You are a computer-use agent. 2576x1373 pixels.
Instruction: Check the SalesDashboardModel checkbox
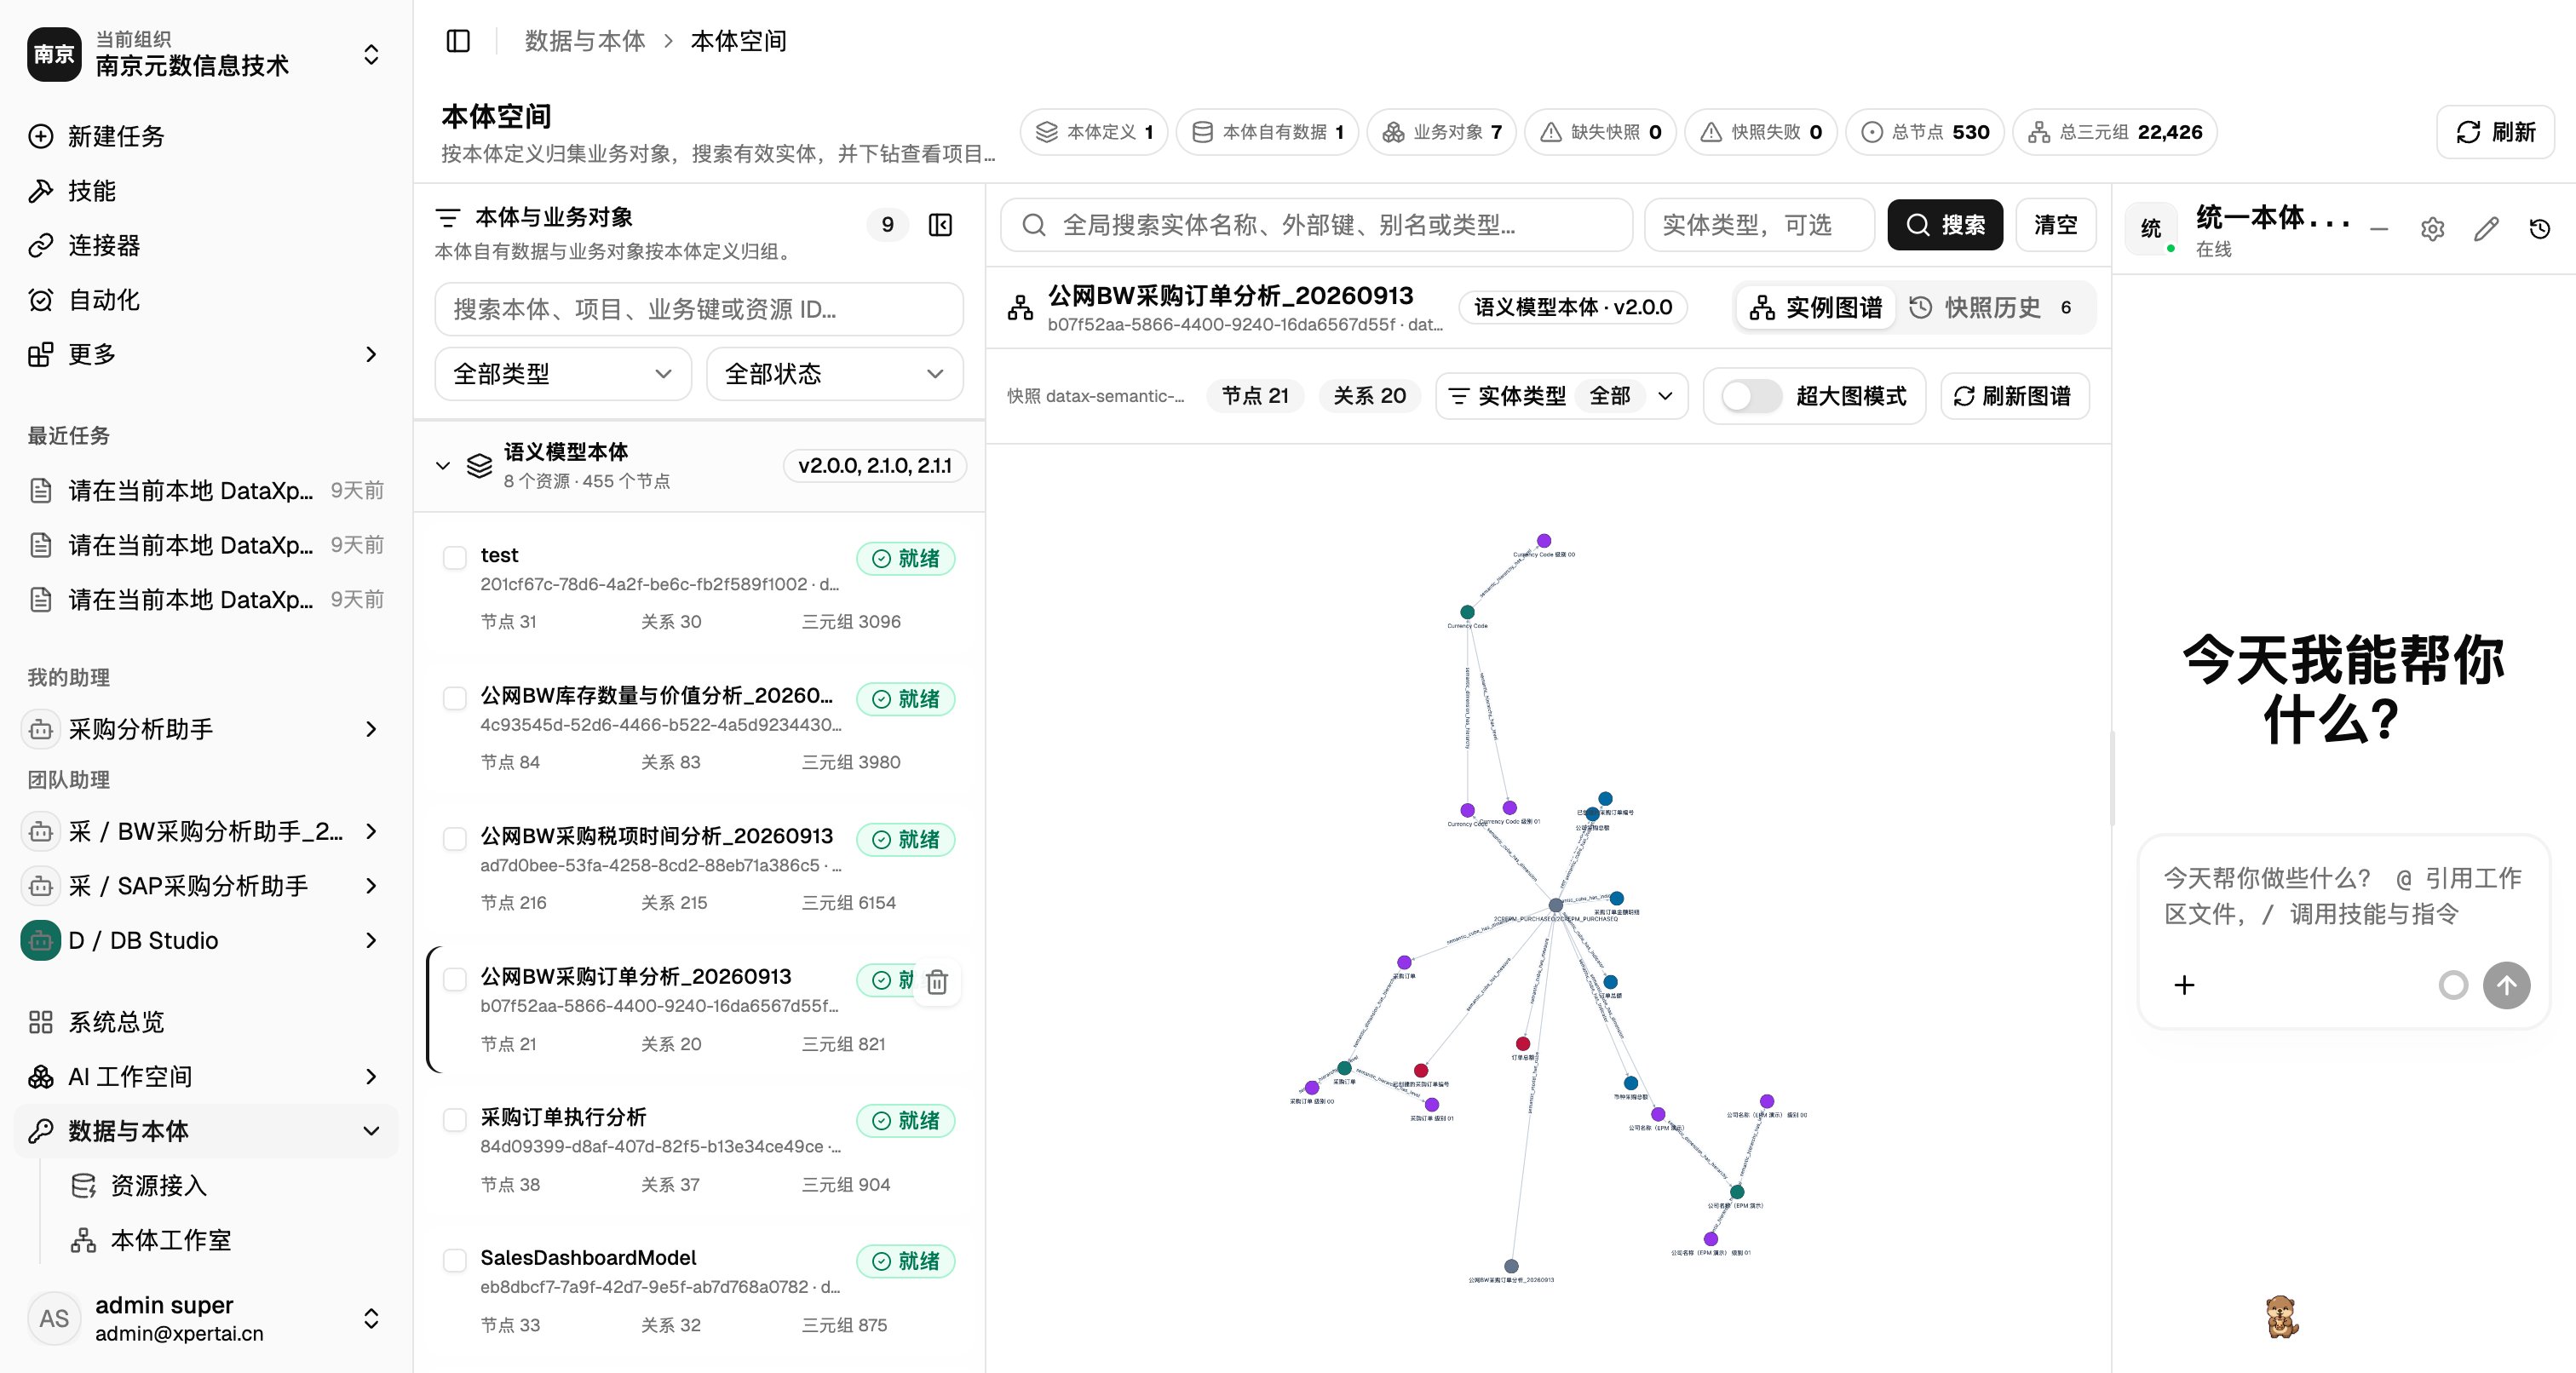coord(455,1260)
